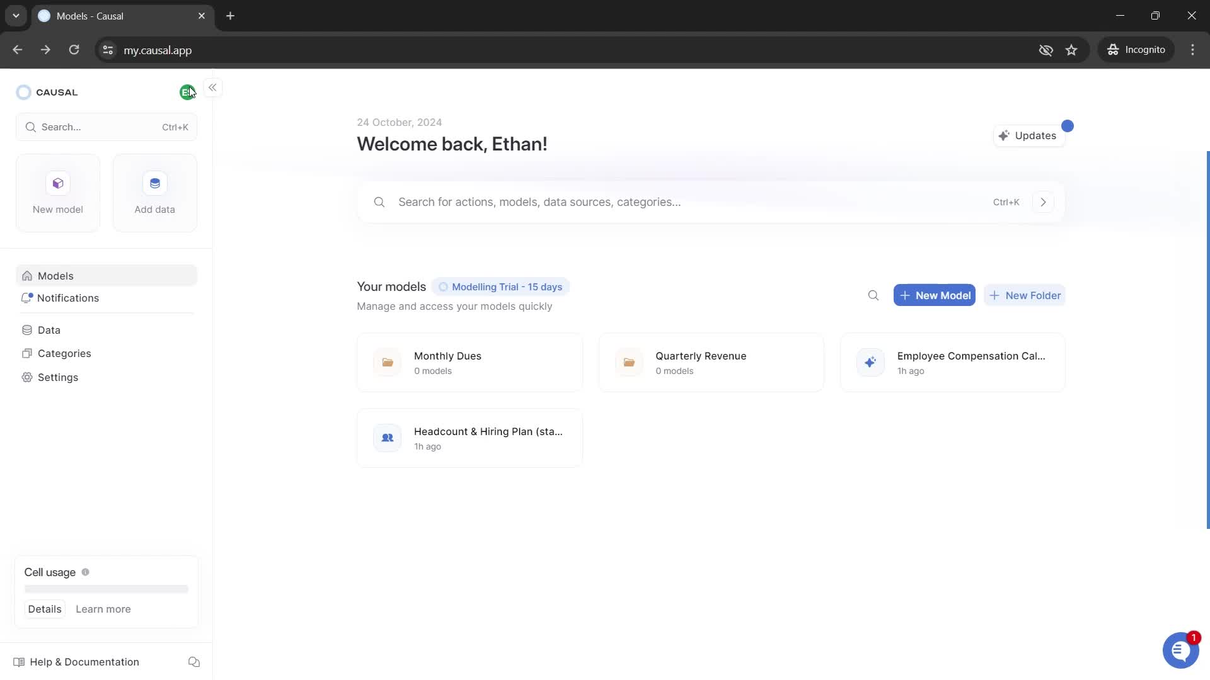Click the New Folder button
Viewport: 1210px width, 680px height.
tap(1025, 295)
